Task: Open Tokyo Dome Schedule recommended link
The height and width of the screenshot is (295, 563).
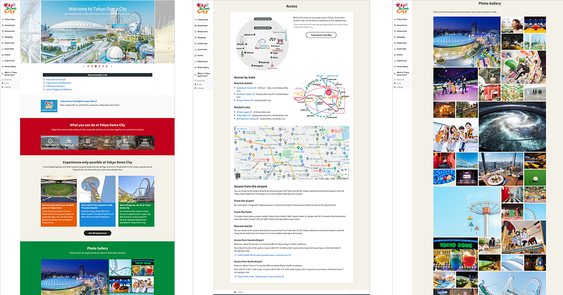Action: 55,80
